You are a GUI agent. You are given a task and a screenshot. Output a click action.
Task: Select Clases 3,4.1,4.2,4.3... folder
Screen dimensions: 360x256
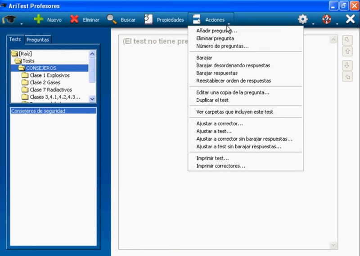(x=51, y=97)
